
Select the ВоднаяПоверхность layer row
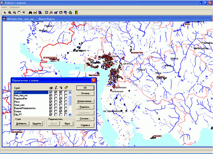point(31,108)
